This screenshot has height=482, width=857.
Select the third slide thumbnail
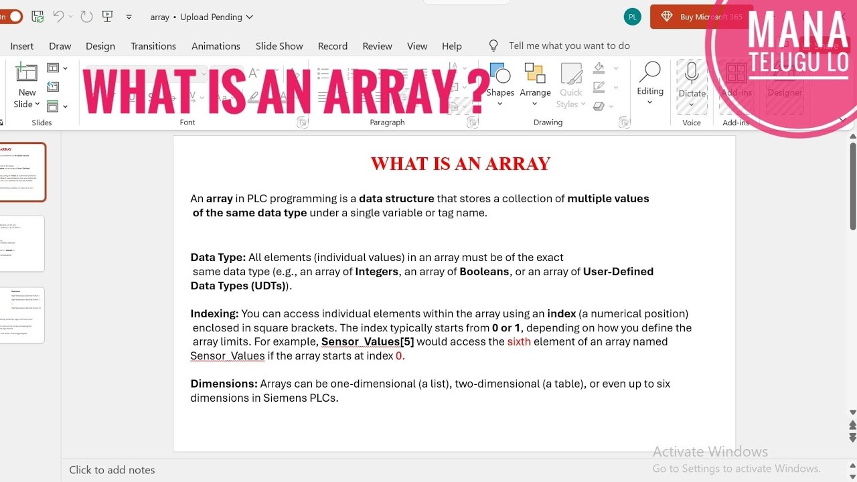(22, 315)
